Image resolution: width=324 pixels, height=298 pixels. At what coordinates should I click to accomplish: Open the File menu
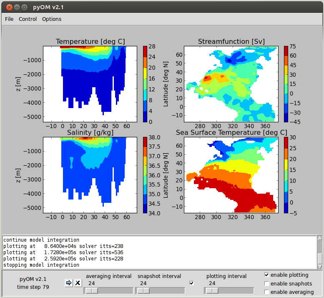coord(9,19)
